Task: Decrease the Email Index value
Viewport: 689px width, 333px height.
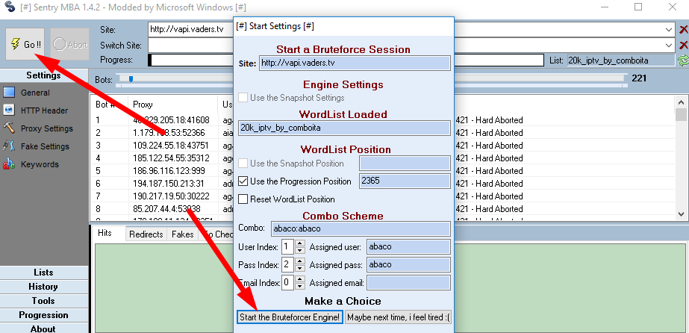Action: pyautogui.click(x=299, y=286)
